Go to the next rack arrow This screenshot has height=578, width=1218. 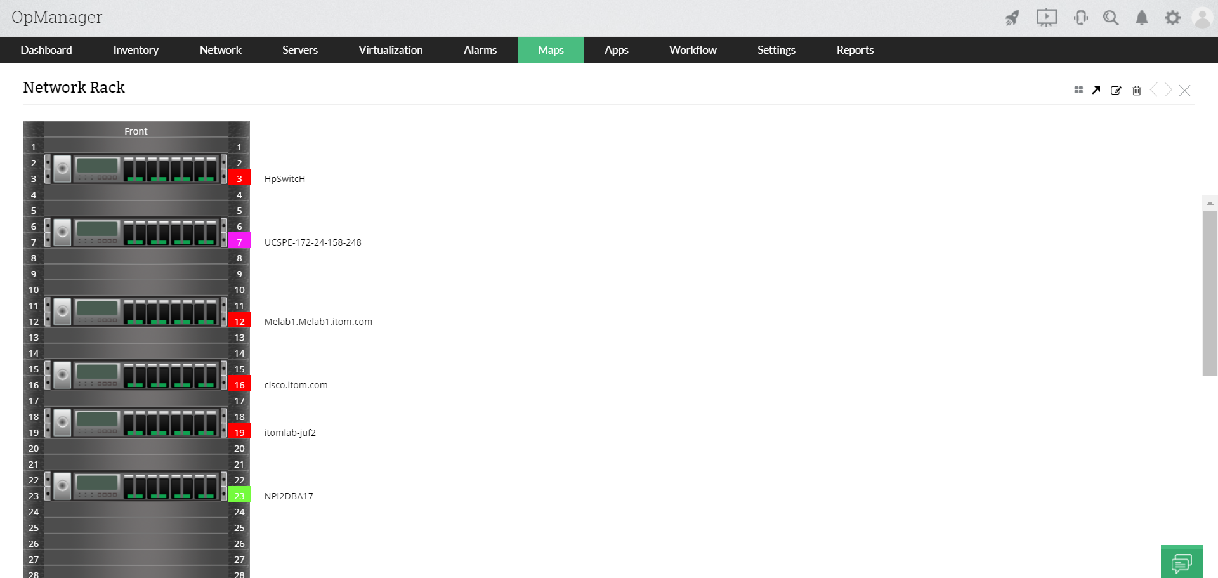pos(1169,90)
